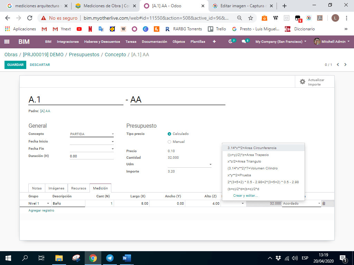The width and height of the screenshot is (354, 265).
Task: Open the Grupo Nivel 1 dropdown
Action: point(48,204)
